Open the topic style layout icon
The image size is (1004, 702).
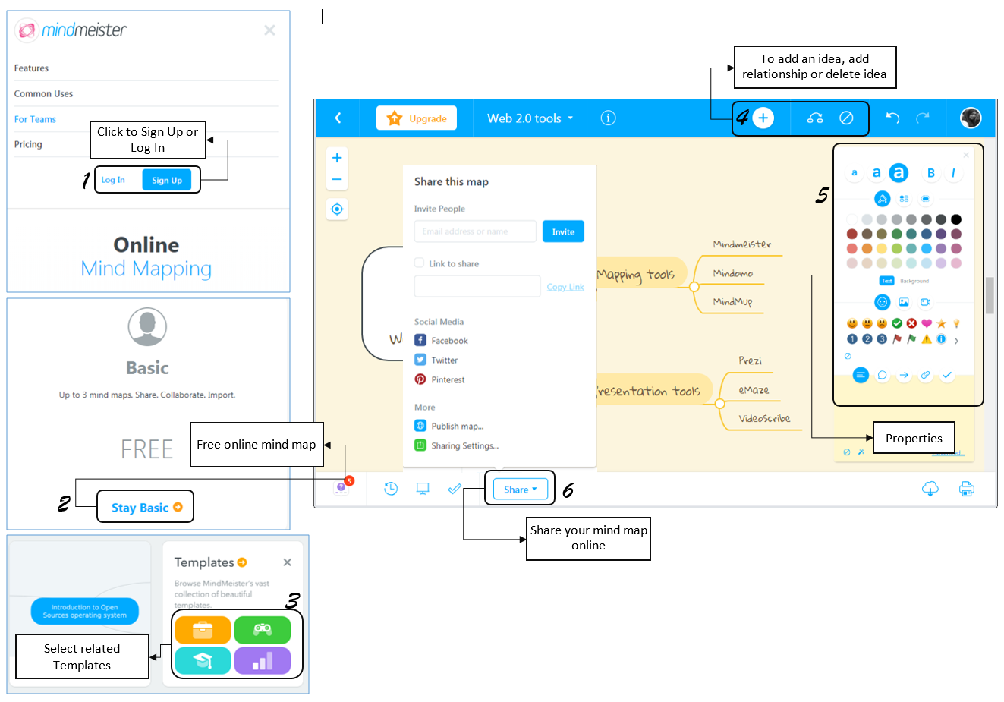(x=904, y=199)
